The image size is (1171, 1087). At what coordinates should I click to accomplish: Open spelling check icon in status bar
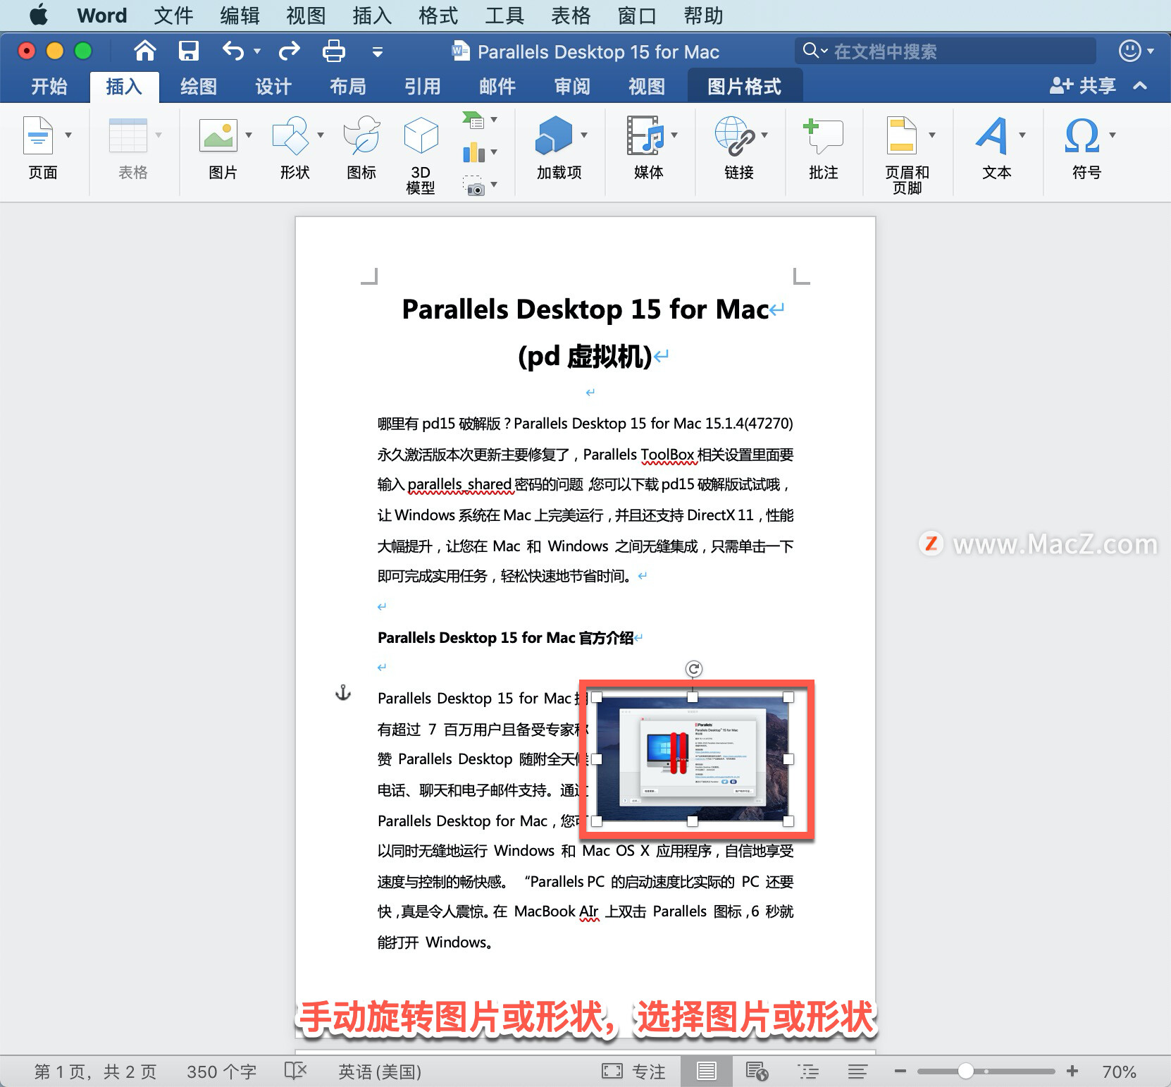pos(295,1071)
